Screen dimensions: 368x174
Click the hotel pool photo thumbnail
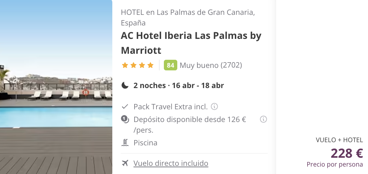tap(56, 87)
